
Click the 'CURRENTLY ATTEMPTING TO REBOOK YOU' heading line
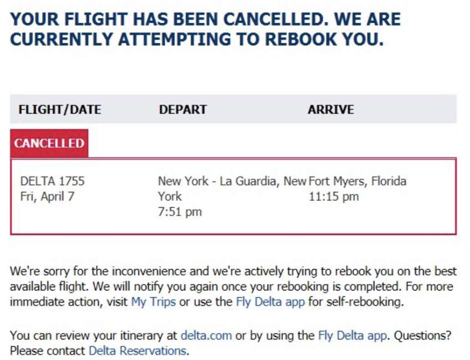click(x=197, y=39)
